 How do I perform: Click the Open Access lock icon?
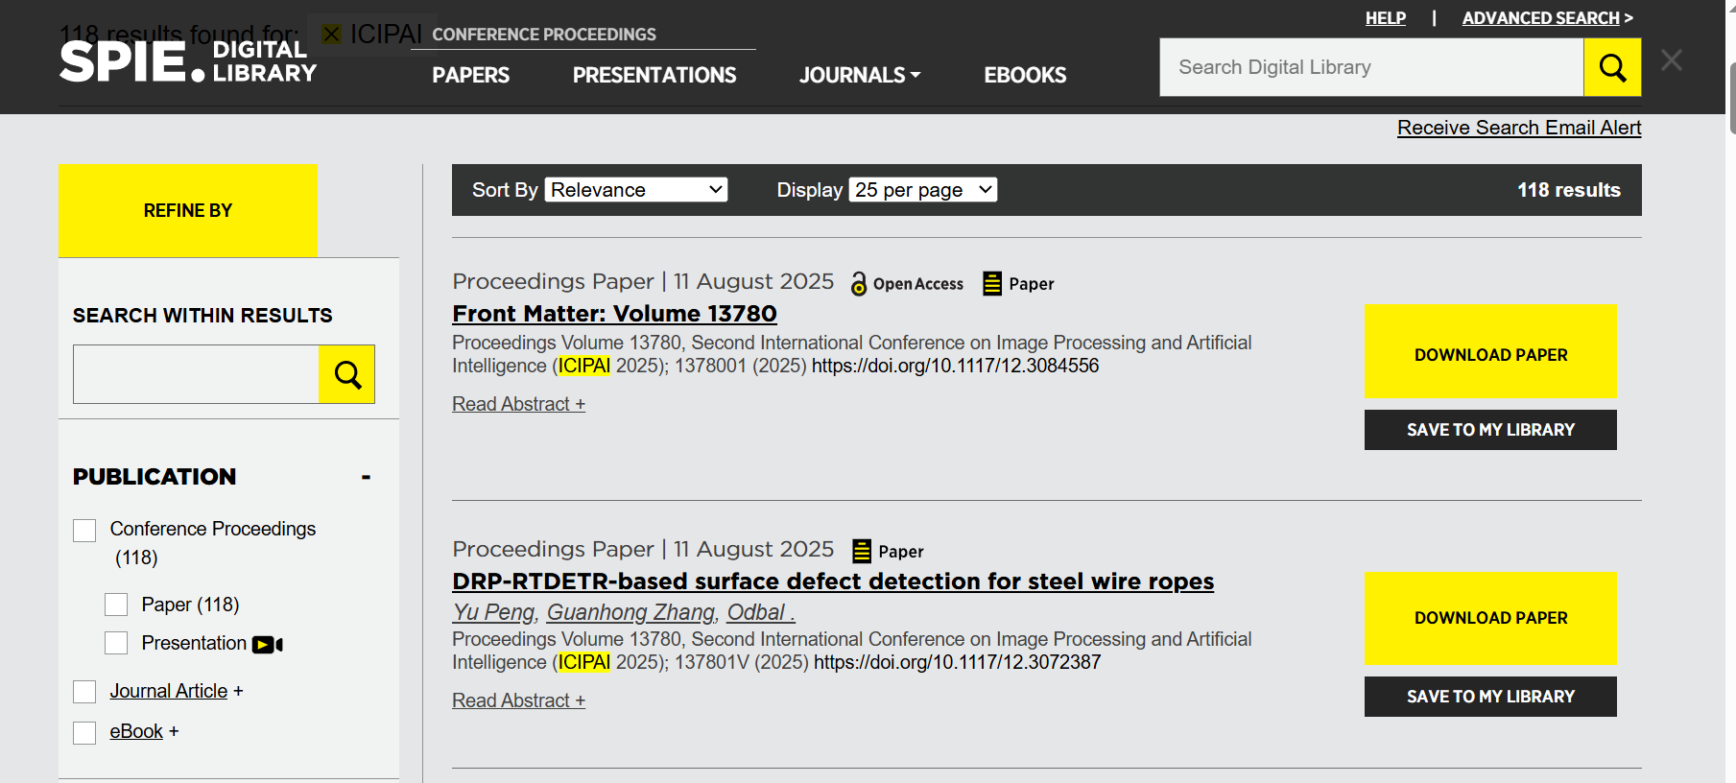(x=859, y=283)
